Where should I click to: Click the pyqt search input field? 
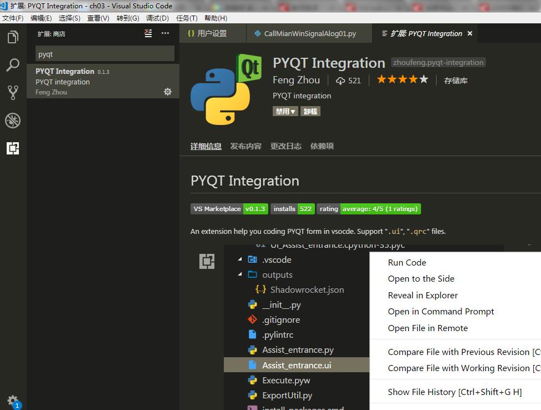tap(103, 53)
